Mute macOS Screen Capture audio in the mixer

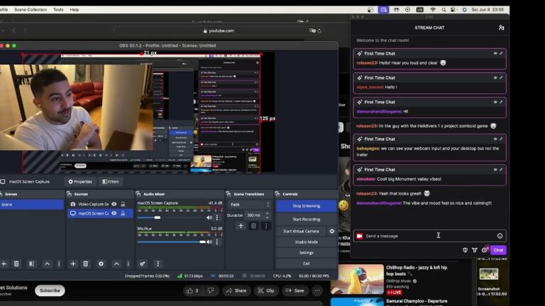(x=209, y=217)
